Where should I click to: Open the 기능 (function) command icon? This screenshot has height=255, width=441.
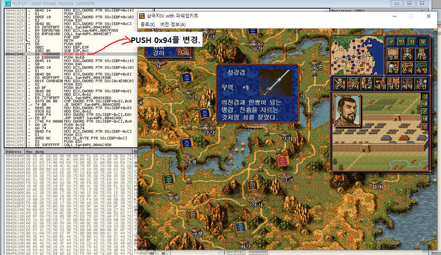[x=421, y=54]
